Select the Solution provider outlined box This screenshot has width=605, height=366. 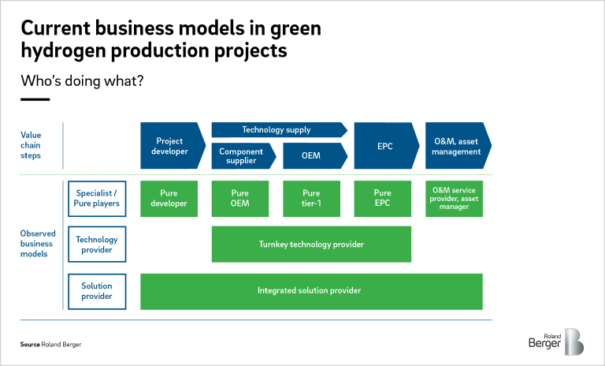(x=97, y=291)
